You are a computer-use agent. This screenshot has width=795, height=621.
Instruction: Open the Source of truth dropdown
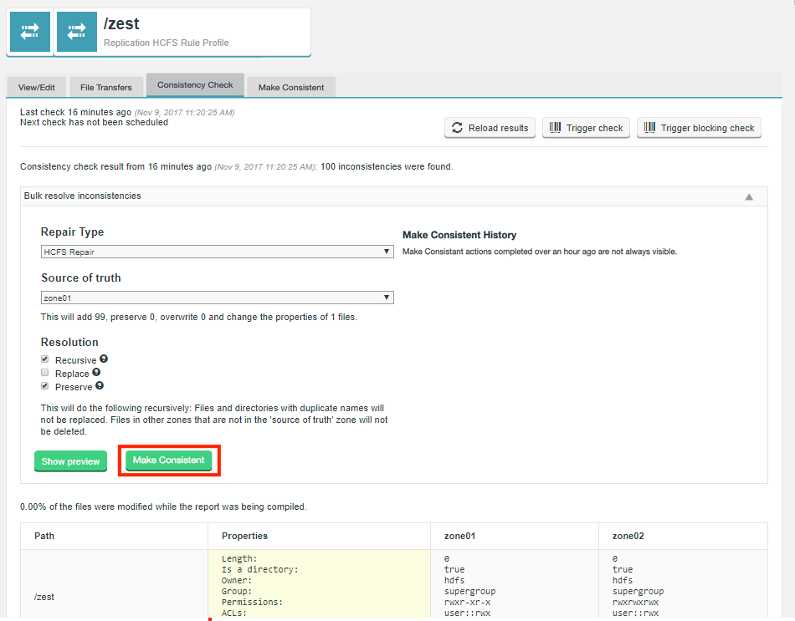pos(217,298)
